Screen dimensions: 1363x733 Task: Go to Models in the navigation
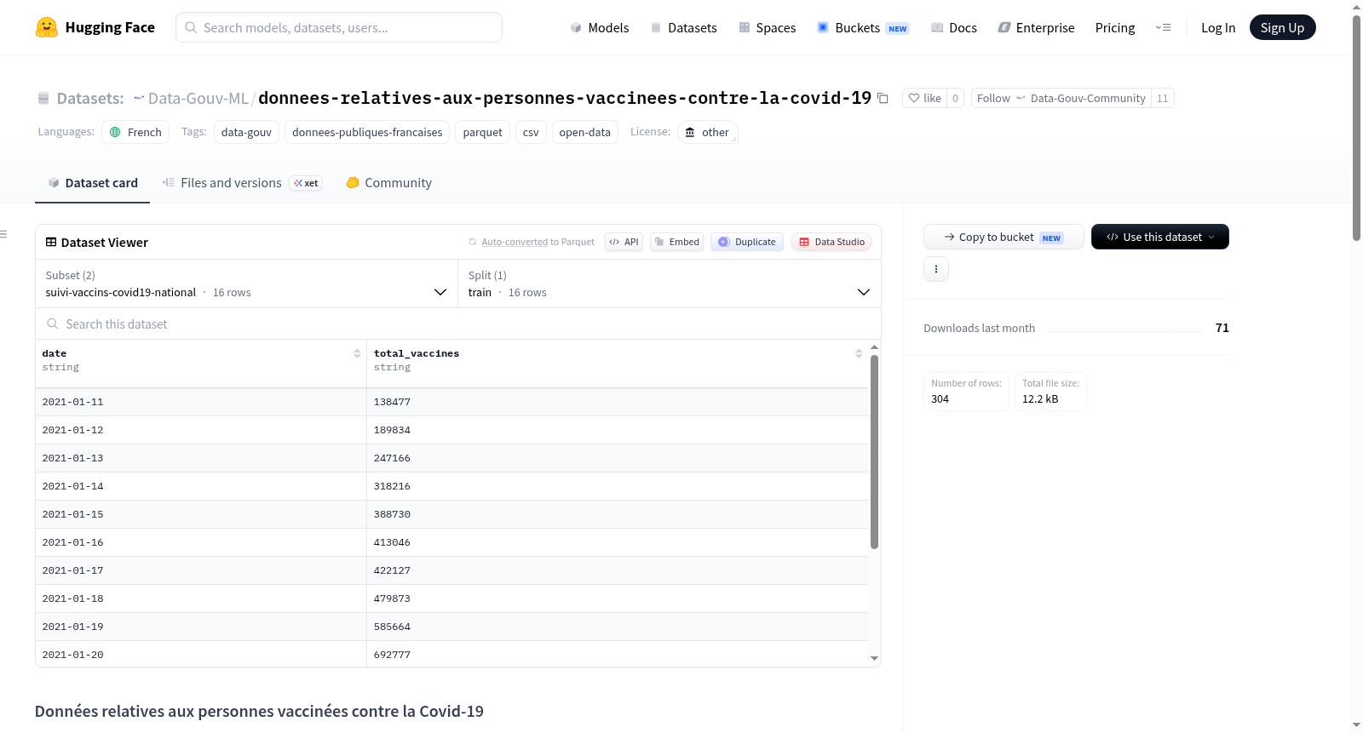(600, 27)
